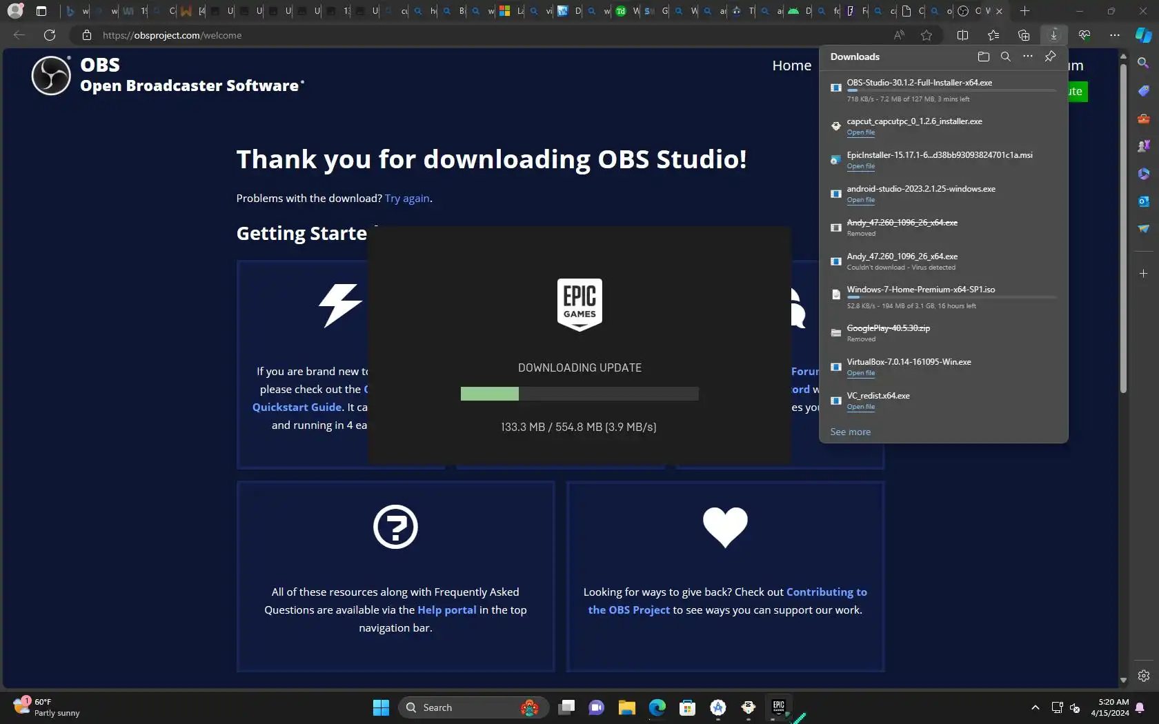The width and height of the screenshot is (1159, 724).
Task: Click the white heart icon
Action: tap(725, 527)
